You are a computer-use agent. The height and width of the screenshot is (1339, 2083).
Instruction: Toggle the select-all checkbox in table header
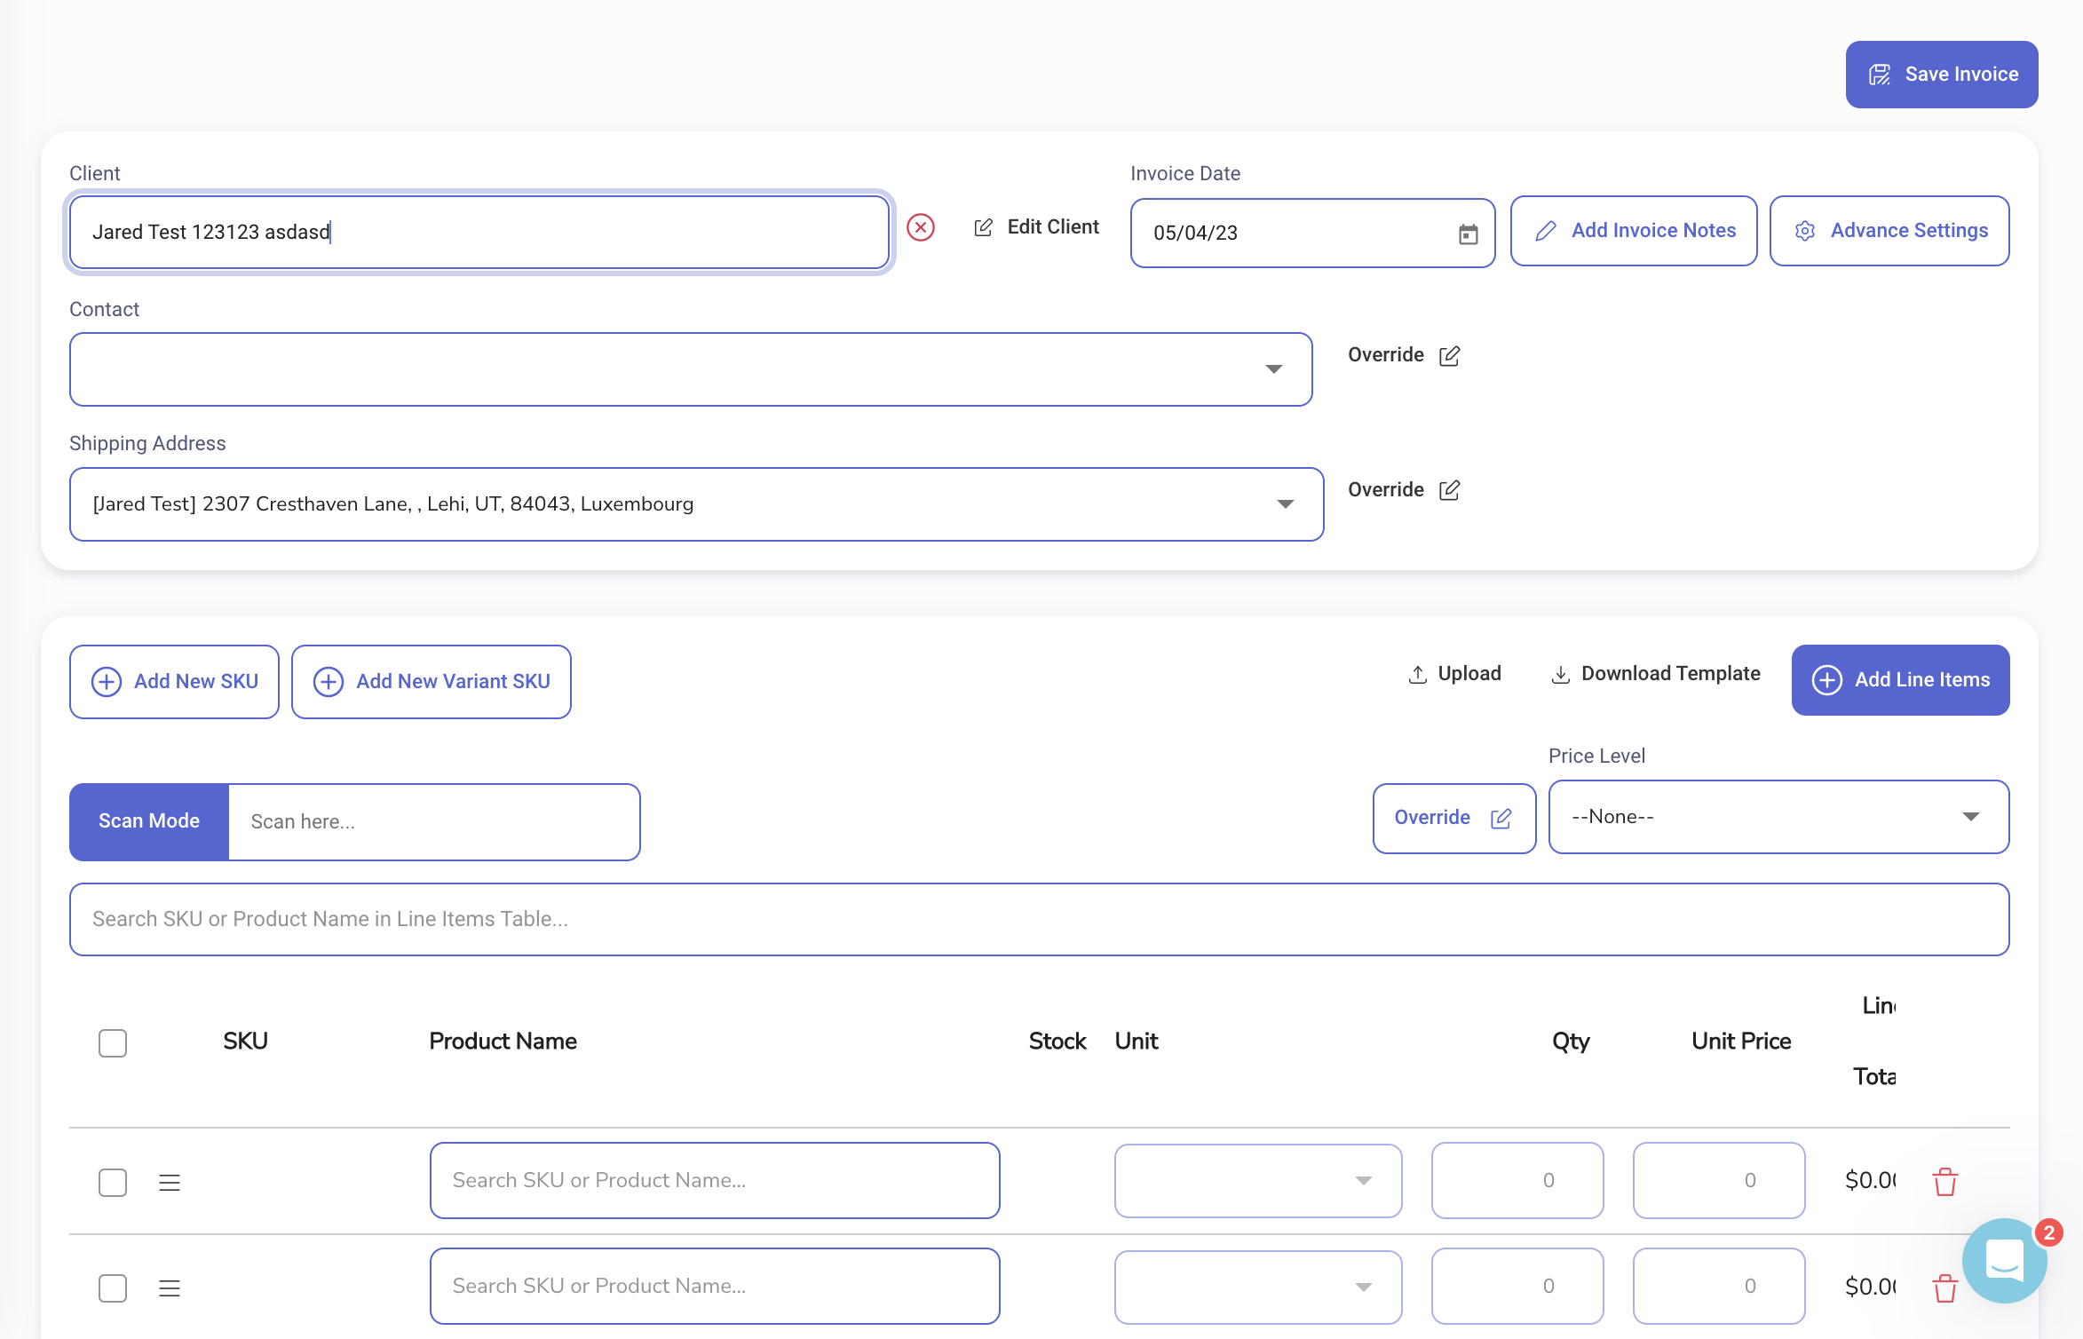(x=113, y=1042)
